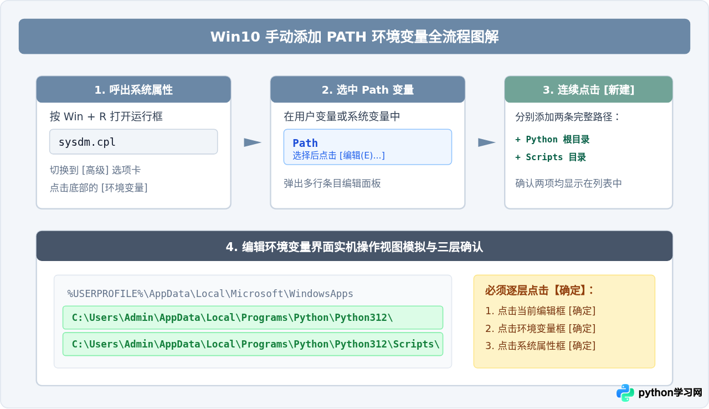Click the '2. 选中 Path 变量' header
709x409 pixels.
tap(368, 90)
